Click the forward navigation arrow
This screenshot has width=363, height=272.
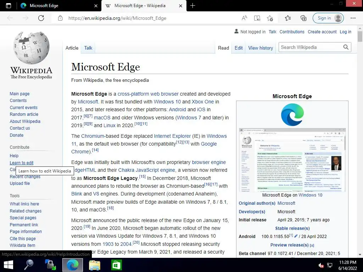click(26, 18)
